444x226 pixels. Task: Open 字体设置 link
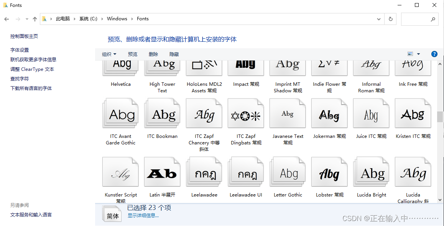click(20, 50)
